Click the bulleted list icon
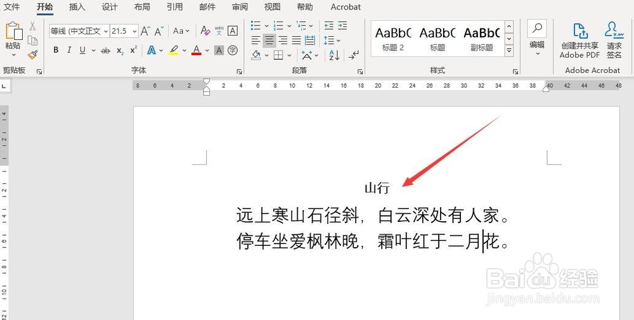The height and width of the screenshot is (320, 634). (256, 26)
